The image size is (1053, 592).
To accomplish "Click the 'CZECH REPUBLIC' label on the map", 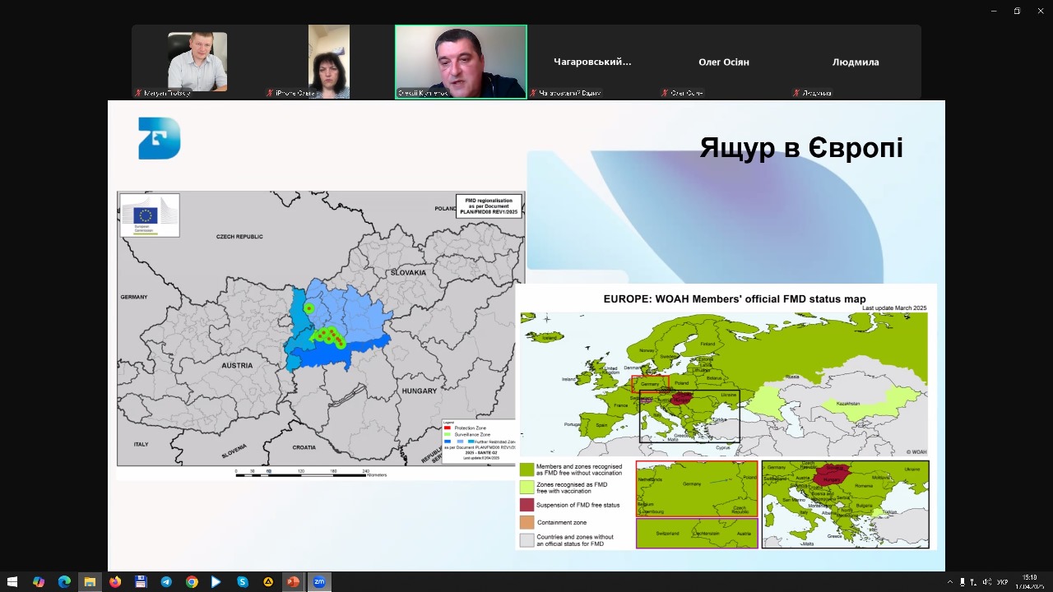I will (x=240, y=236).
